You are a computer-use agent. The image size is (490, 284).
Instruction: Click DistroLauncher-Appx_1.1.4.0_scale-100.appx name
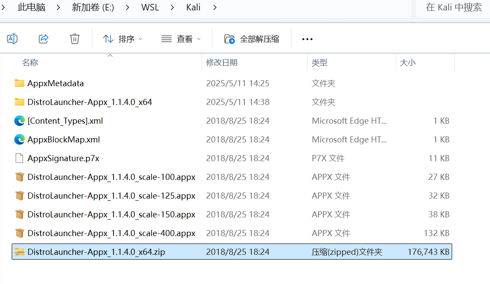(x=111, y=177)
